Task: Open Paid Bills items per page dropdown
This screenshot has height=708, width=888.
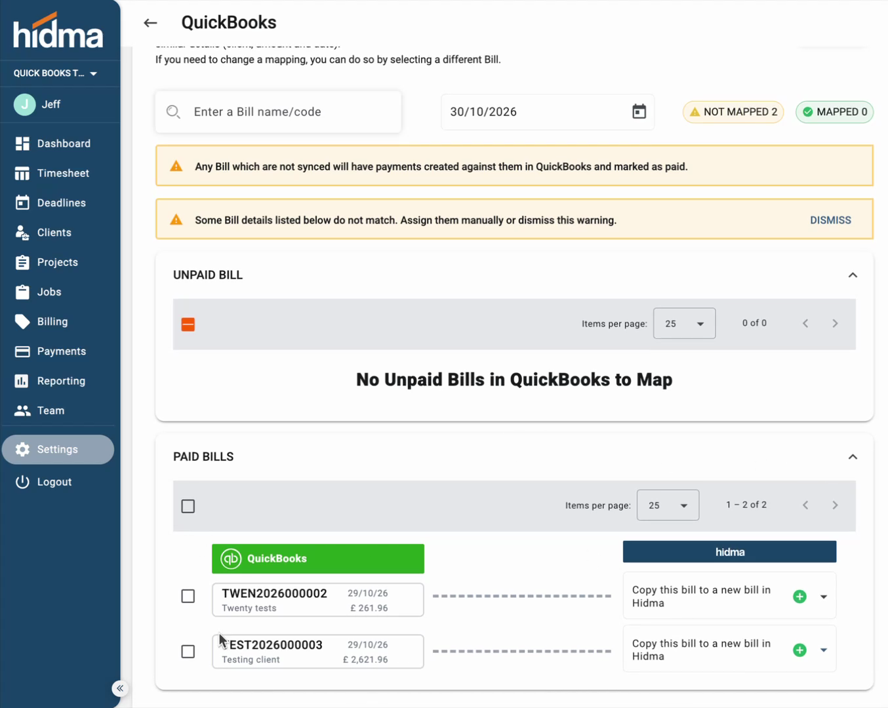Action: (668, 505)
